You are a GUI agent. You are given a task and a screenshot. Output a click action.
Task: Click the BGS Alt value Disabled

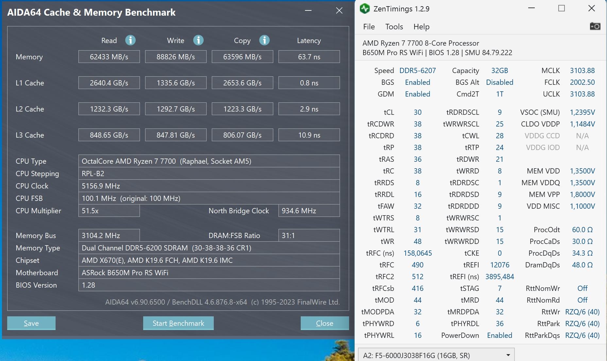coord(500,83)
